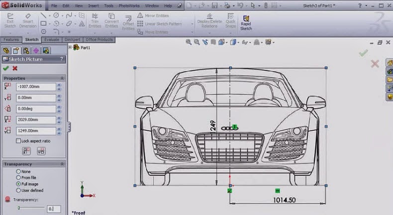
Task: Select Full image transparency option
Action: click(18, 184)
